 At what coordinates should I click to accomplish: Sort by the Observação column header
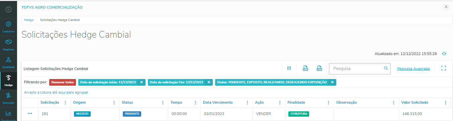pyautogui.click(x=347, y=103)
